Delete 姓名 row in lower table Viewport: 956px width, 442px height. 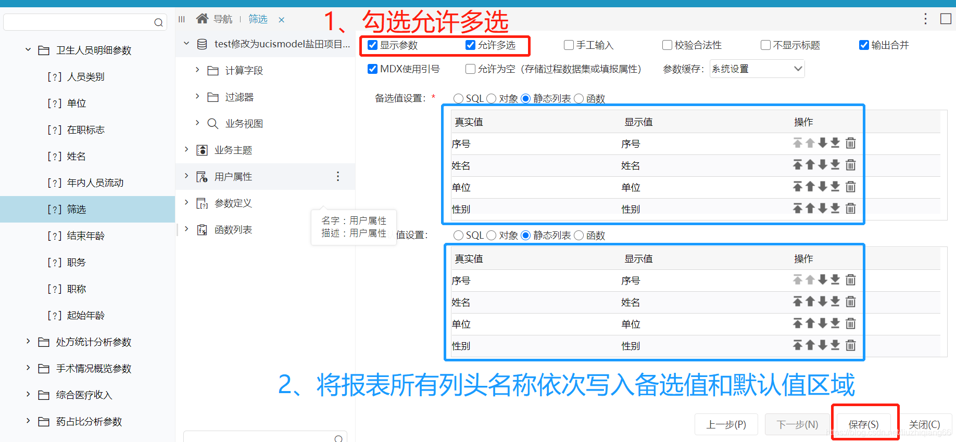(851, 302)
